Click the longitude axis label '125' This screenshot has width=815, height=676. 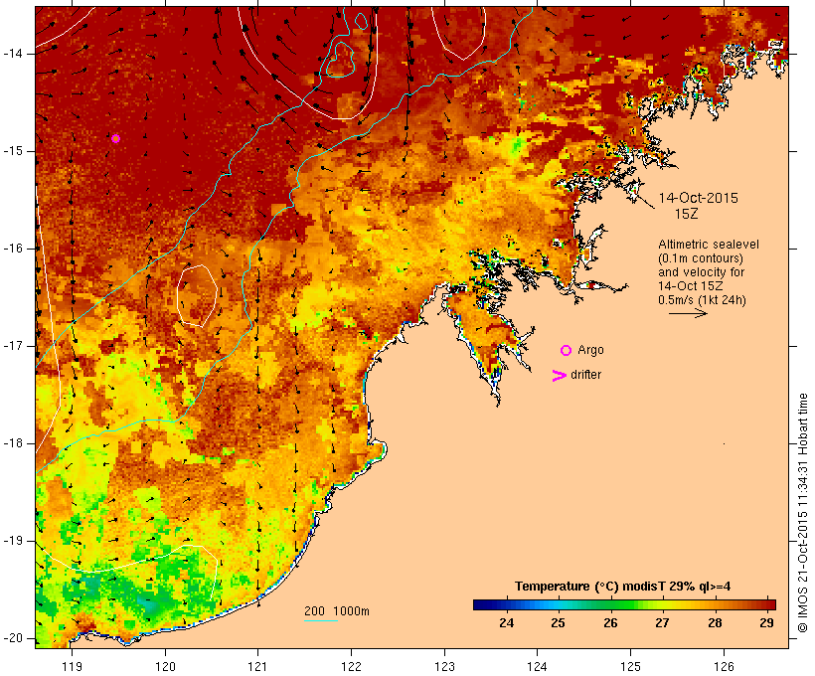click(x=630, y=667)
